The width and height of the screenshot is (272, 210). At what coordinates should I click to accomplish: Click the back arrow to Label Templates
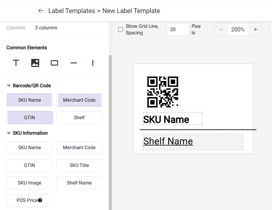(41, 11)
